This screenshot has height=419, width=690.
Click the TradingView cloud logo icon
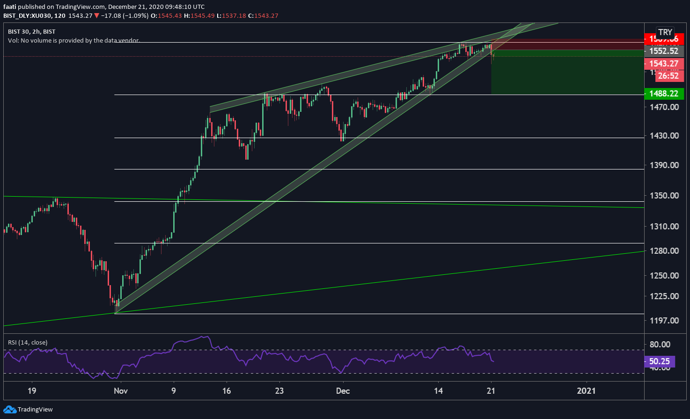coord(9,410)
